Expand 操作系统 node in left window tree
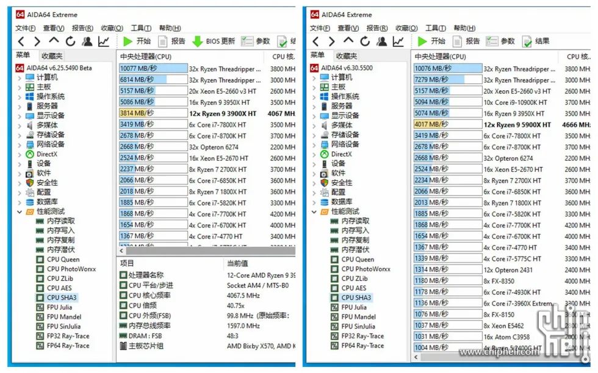598x373 pixels. 20,97
